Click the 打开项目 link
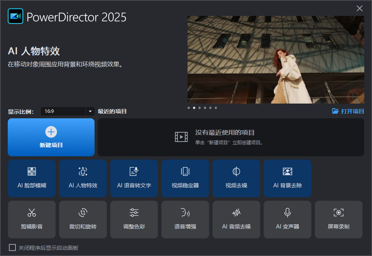 [x=348, y=111]
